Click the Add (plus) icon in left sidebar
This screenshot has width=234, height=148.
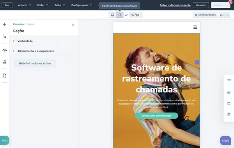pyautogui.click(x=5, y=24)
